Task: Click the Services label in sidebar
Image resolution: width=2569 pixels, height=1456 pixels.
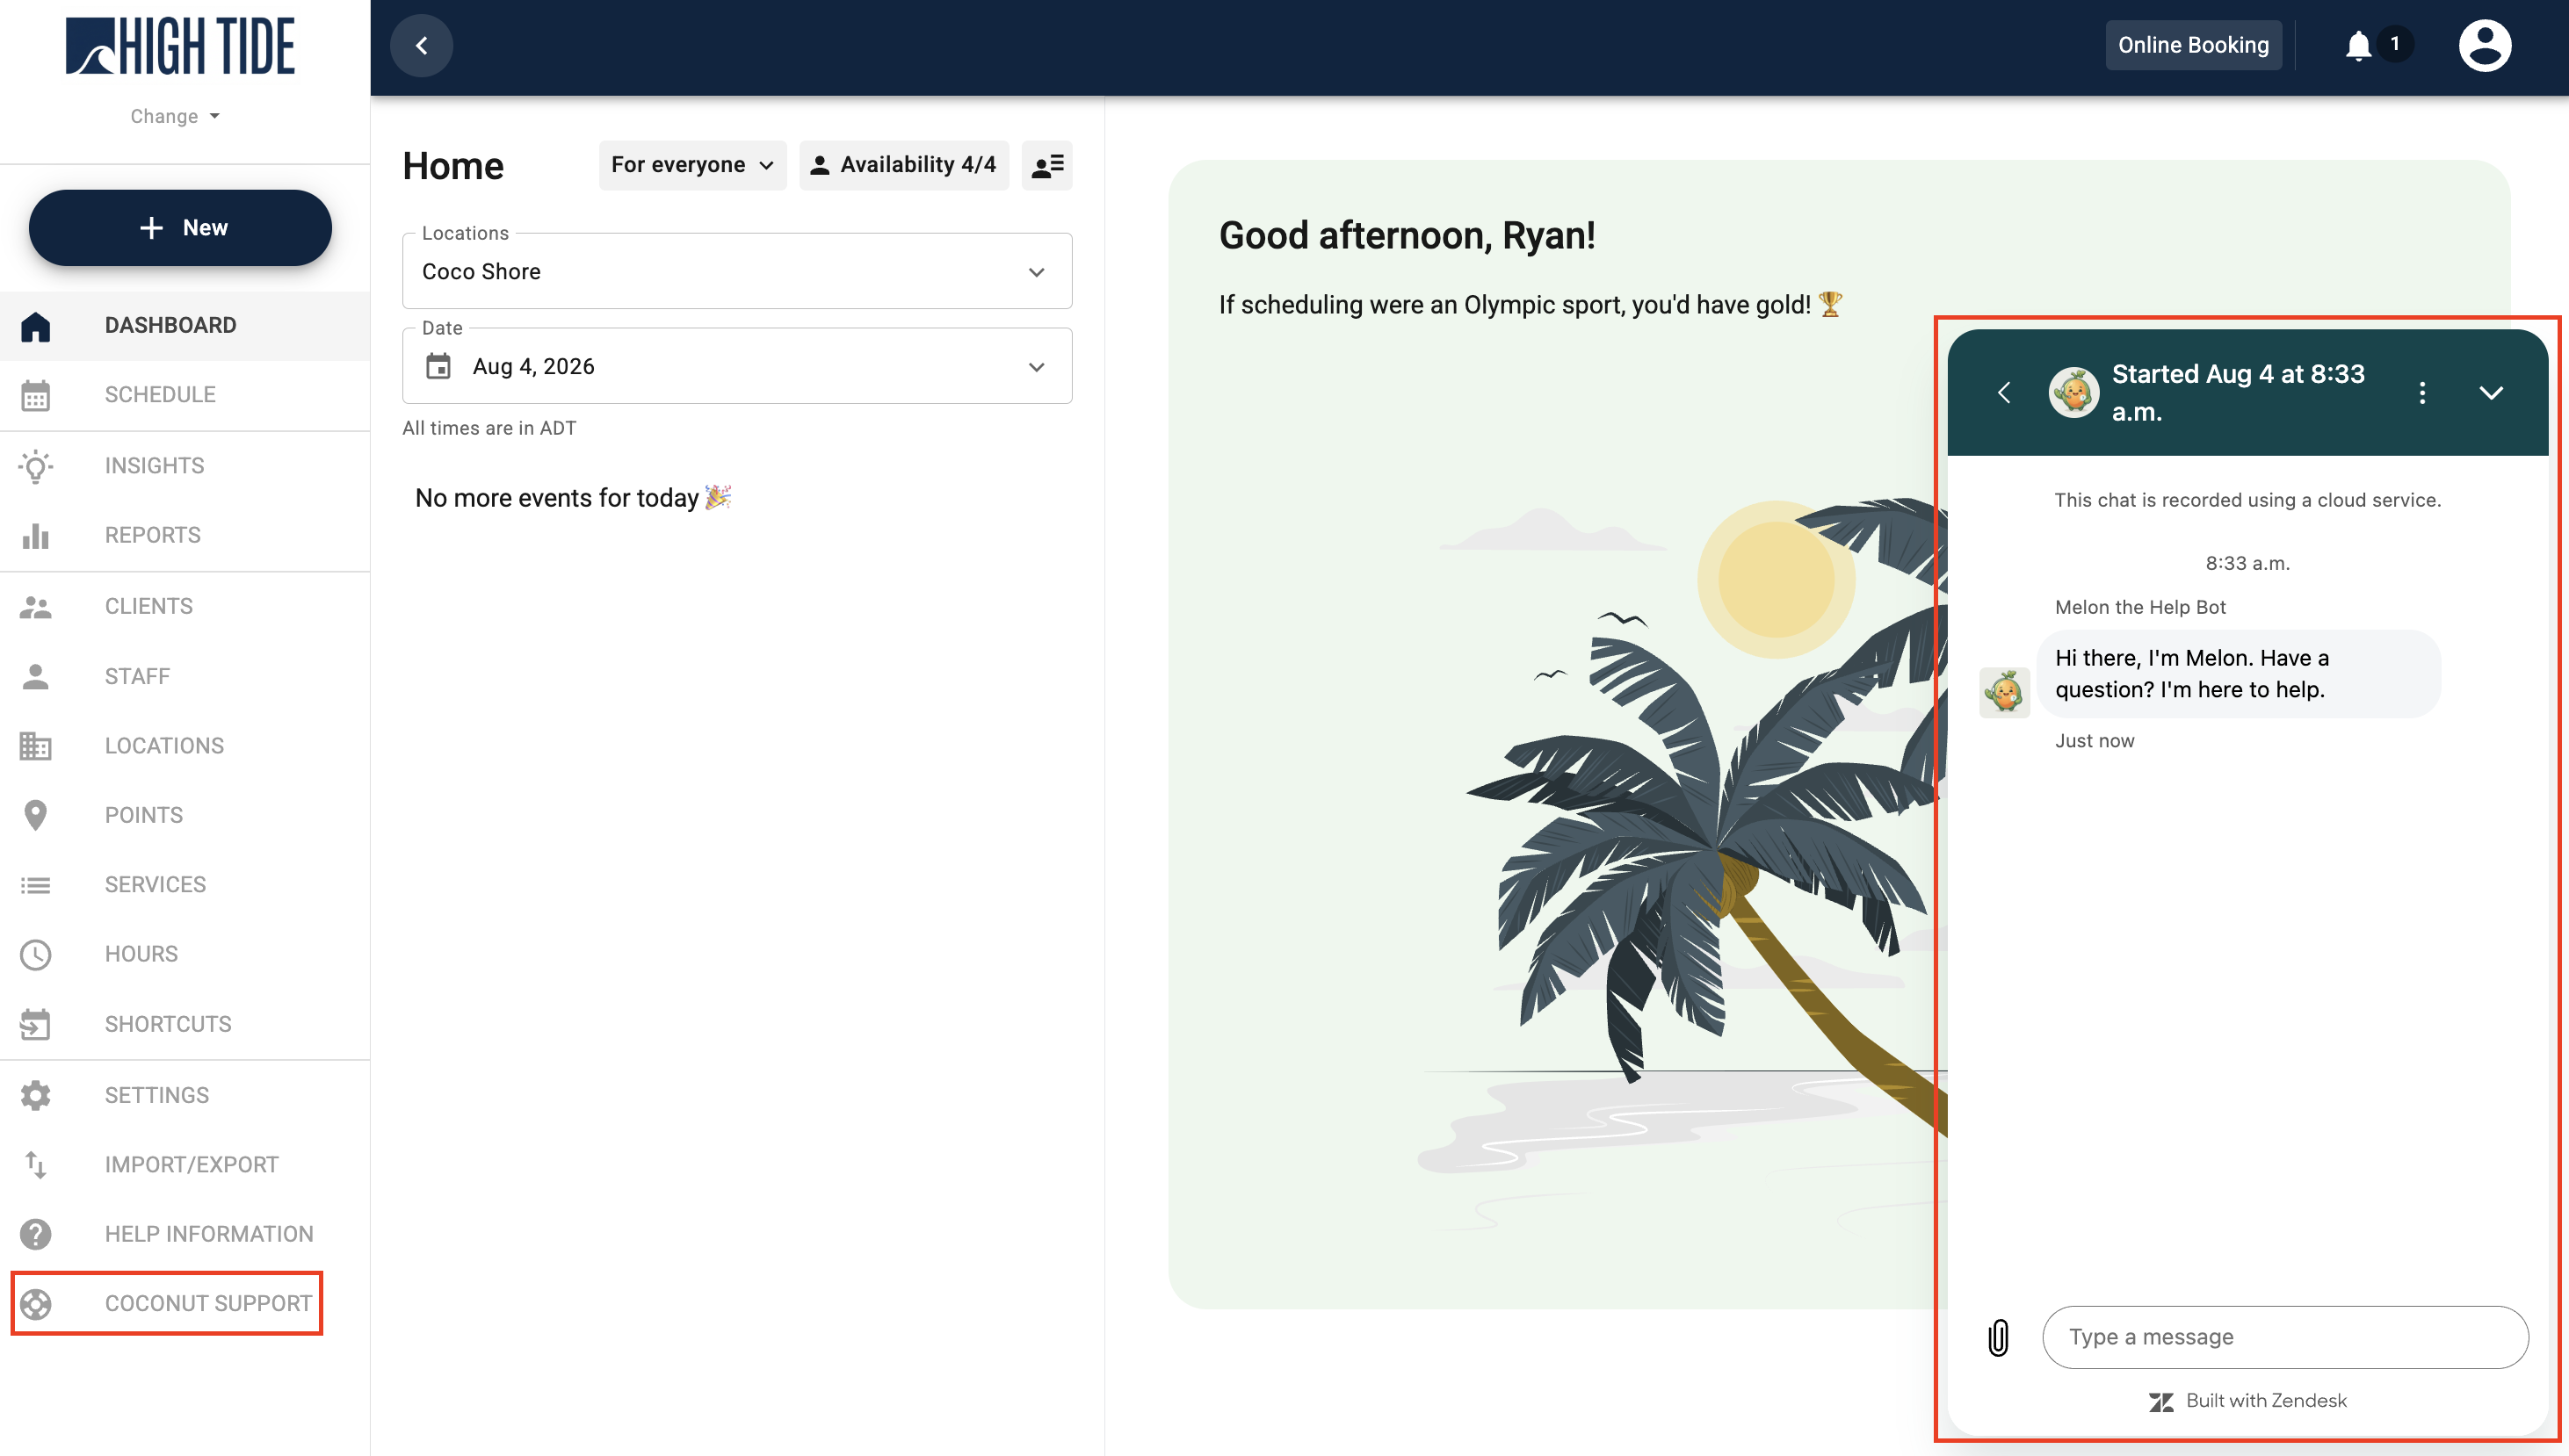Action: [x=155, y=885]
